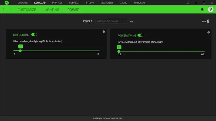Open the Studio tab

(x=90, y=3)
